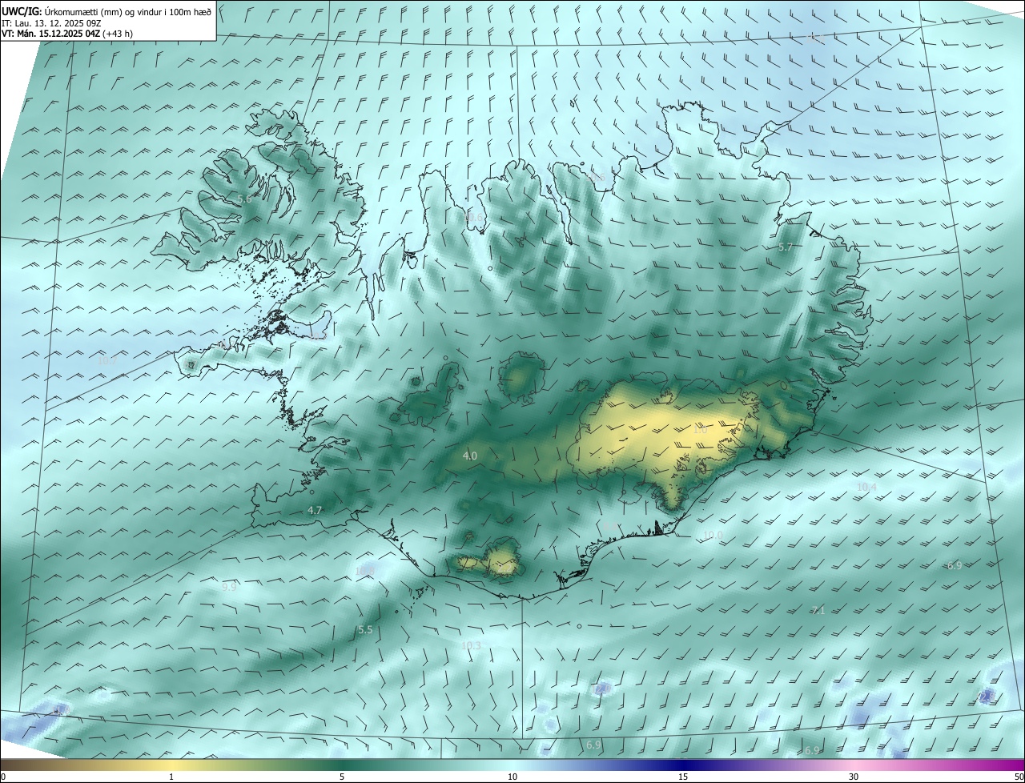
Task: Click the yellow segment of the color scale
Action: [x=172, y=765]
